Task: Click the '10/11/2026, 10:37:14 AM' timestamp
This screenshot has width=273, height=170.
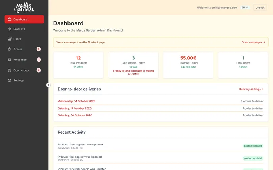Action: [71, 160]
